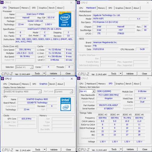Click Board Manuf. GIGABYTE Technology field

point(37,103)
